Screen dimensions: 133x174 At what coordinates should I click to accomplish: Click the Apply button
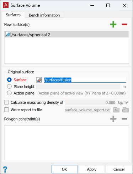pyautogui.click(x=92, y=169)
